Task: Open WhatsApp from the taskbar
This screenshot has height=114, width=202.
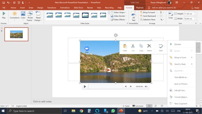Action: (x=113, y=111)
